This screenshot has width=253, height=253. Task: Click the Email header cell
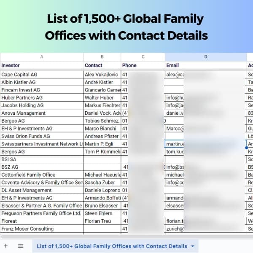(206, 65)
